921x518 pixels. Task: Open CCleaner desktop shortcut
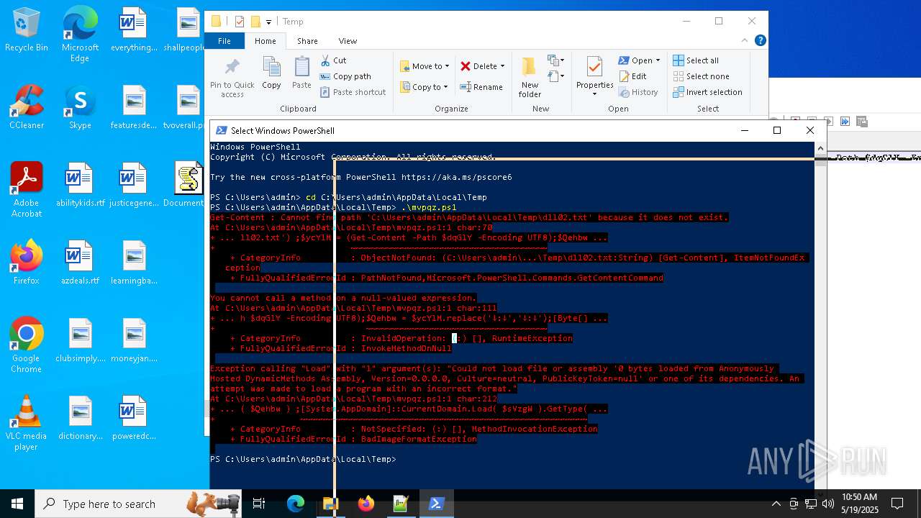click(27, 107)
